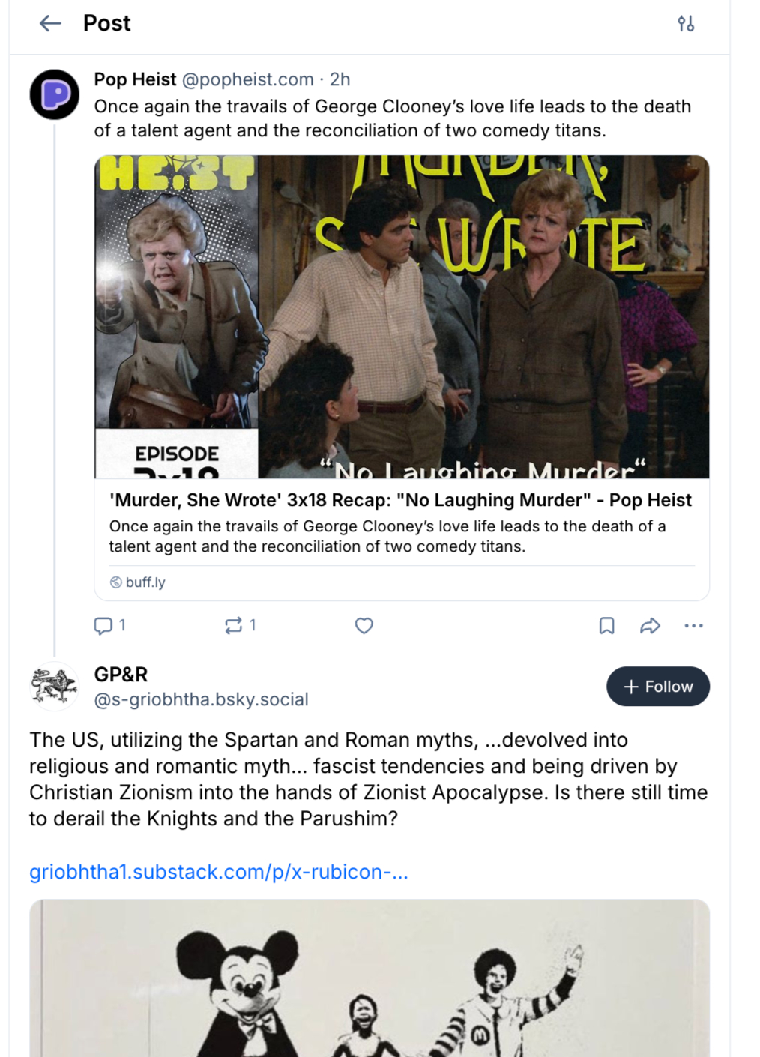This screenshot has height=1057, width=760.
Task: Follow the GP&R account
Action: (x=657, y=687)
